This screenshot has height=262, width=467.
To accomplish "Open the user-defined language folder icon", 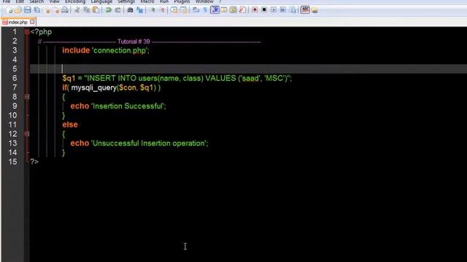I will click(224, 10).
